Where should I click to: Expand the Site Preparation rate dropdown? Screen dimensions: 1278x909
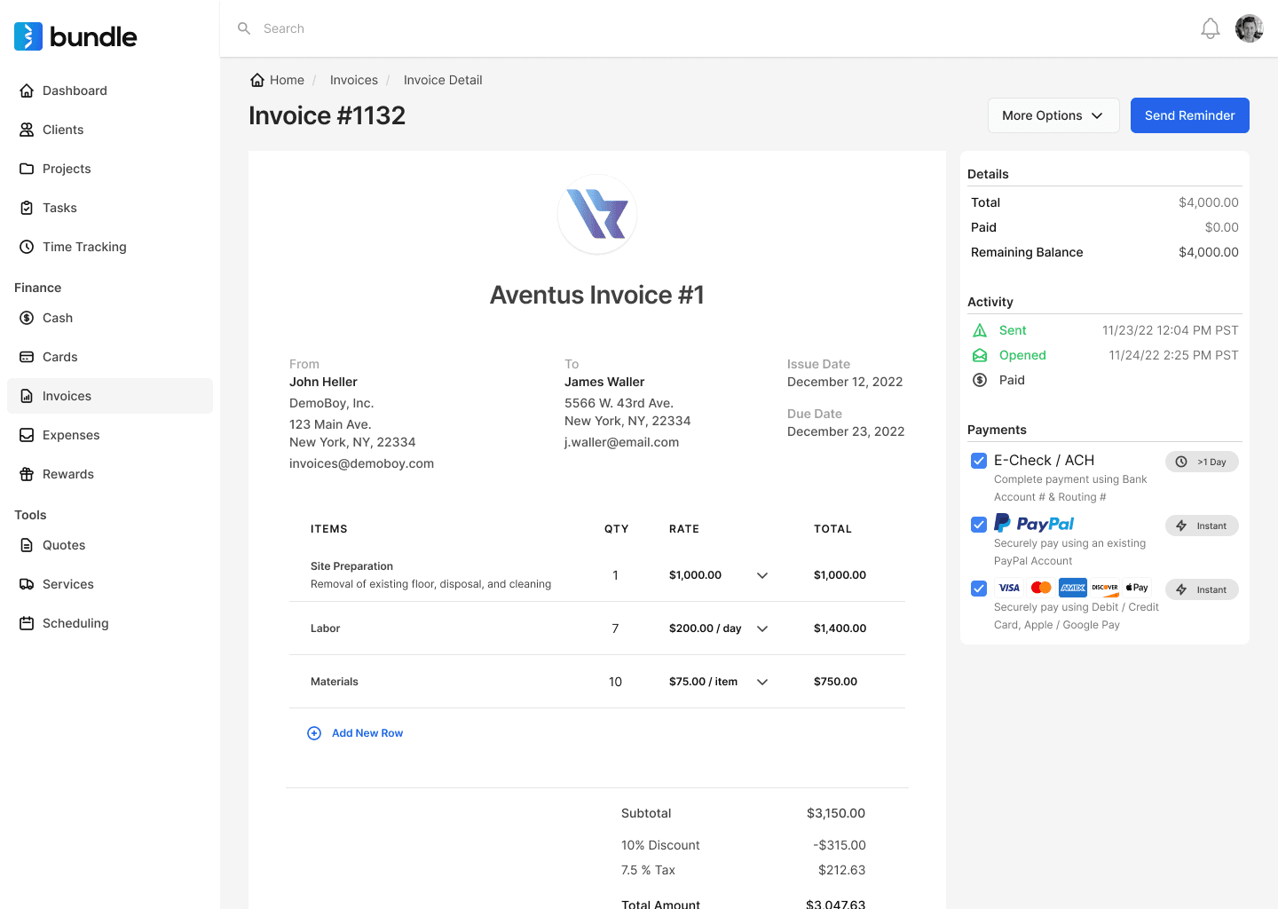coord(761,575)
